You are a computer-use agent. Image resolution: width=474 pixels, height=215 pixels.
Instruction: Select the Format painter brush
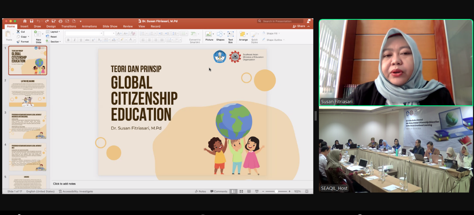pyautogui.click(x=23, y=42)
